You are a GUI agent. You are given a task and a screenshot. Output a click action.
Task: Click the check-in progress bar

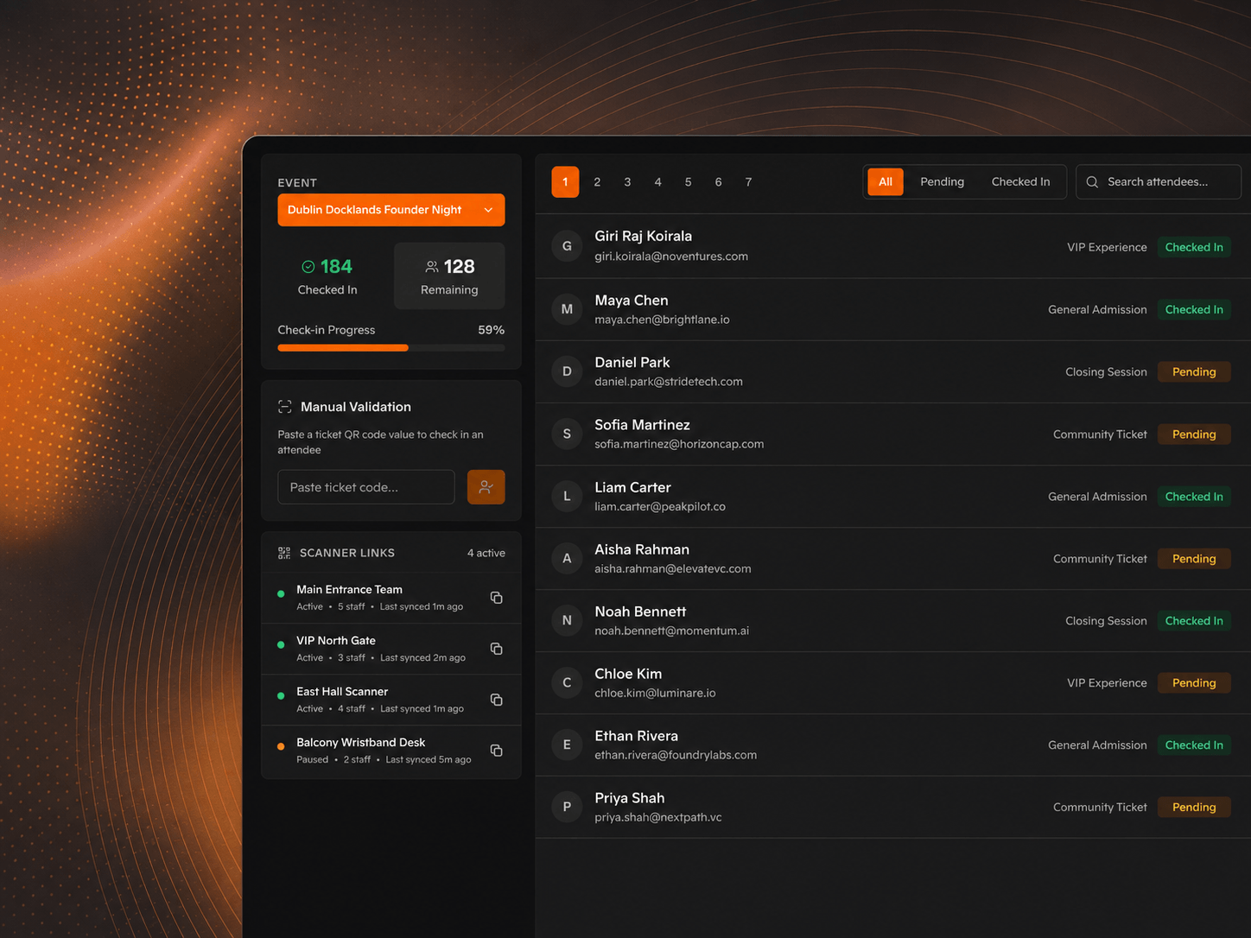click(x=391, y=348)
